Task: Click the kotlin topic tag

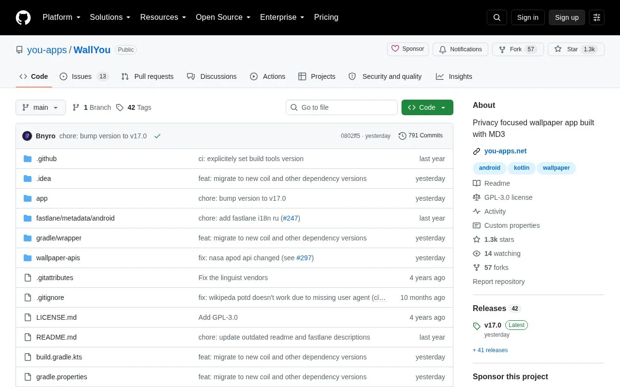Action: (522, 168)
